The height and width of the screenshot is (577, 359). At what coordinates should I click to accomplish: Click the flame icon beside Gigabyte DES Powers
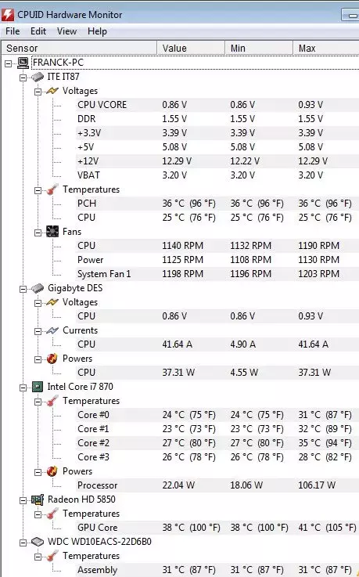coord(52,359)
